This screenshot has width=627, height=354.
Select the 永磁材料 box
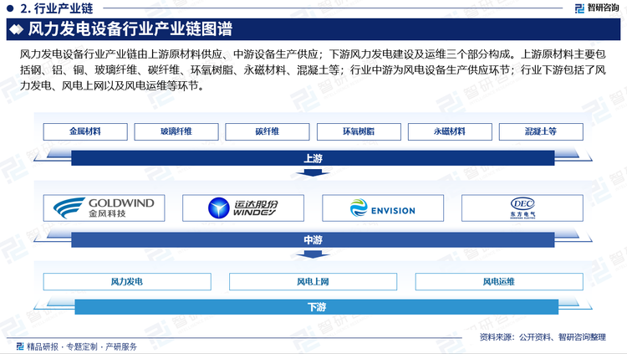pyautogui.click(x=450, y=131)
